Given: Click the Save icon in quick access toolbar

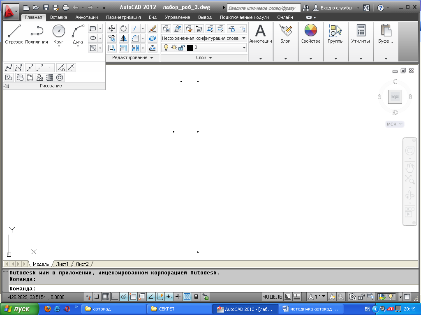Looking at the screenshot, I should (46, 8).
